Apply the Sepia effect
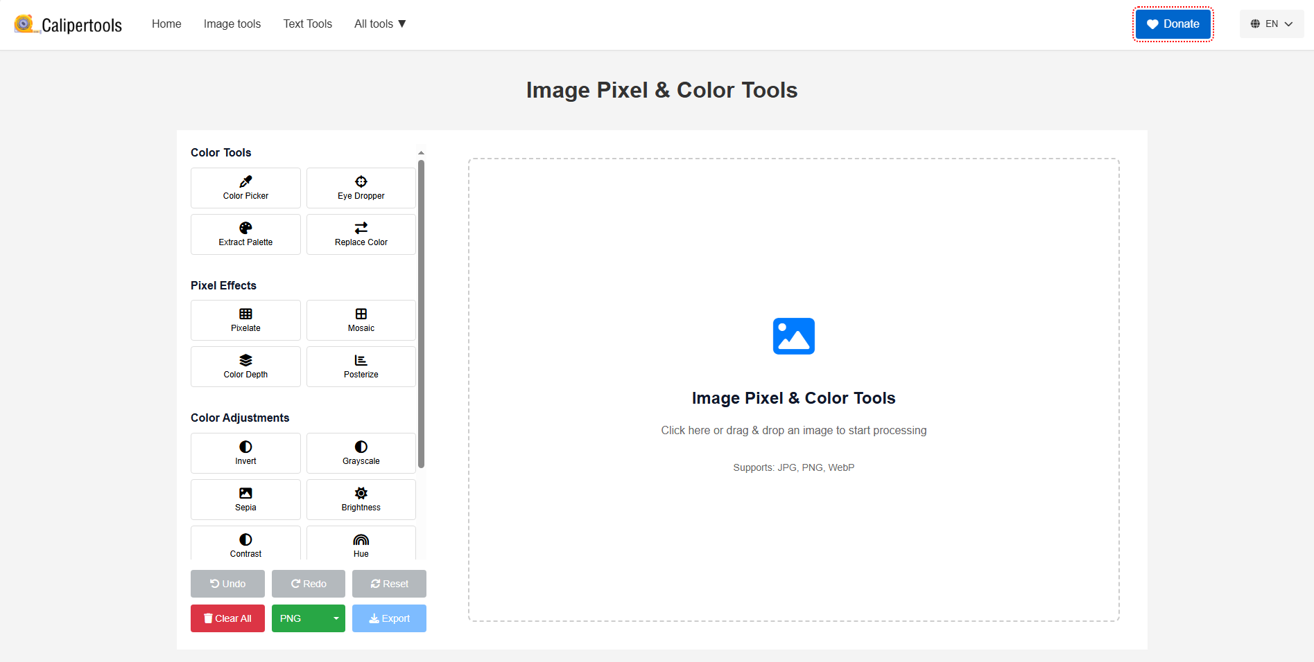Viewport: 1314px width, 662px height. (245, 499)
